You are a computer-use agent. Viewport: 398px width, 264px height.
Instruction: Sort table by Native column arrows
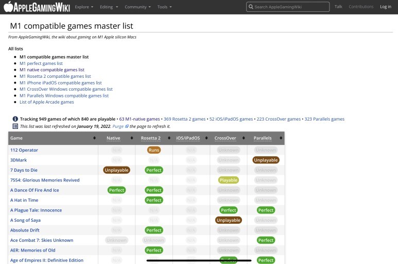tap(132, 138)
